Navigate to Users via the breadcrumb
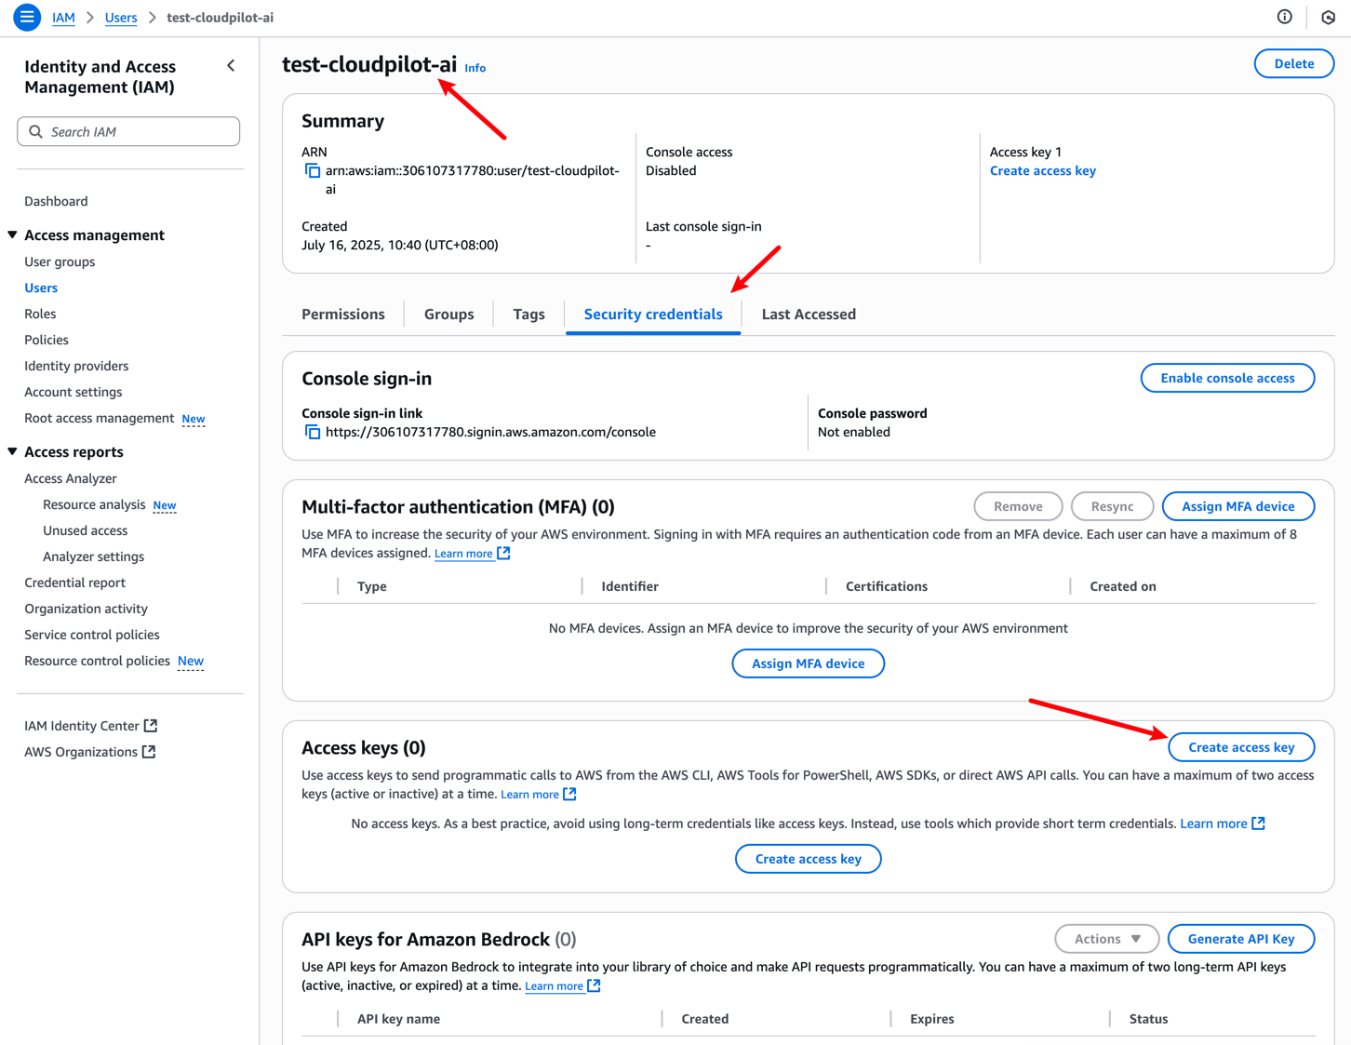This screenshot has width=1351, height=1045. [120, 17]
